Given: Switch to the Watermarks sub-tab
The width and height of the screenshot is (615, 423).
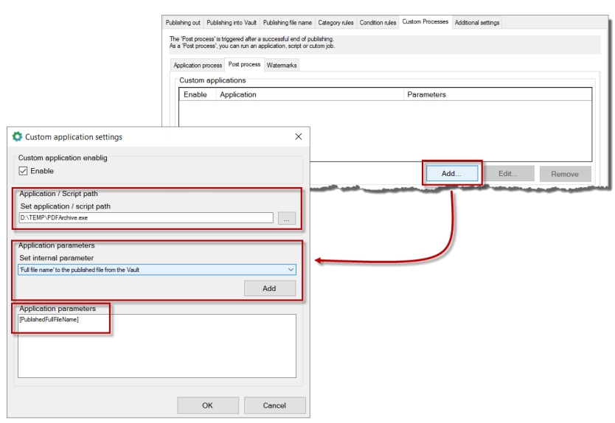Looking at the screenshot, I should (281, 65).
